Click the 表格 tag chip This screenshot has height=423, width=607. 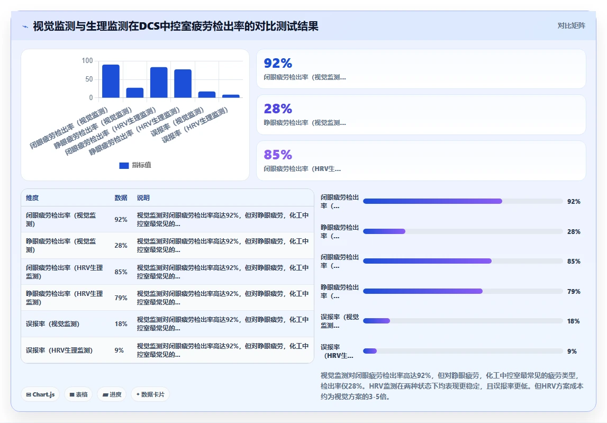(x=78, y=394)
